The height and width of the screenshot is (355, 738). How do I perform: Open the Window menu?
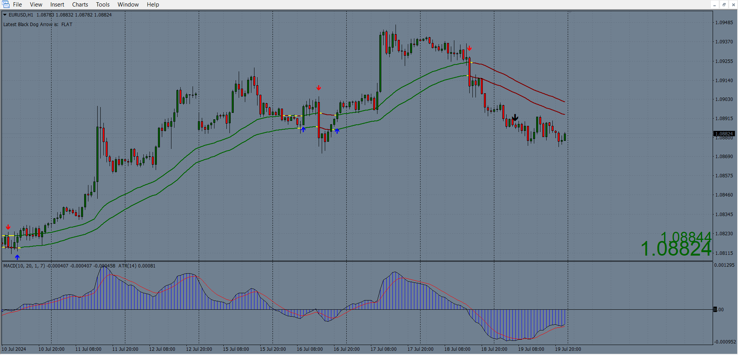click(128, 5)
